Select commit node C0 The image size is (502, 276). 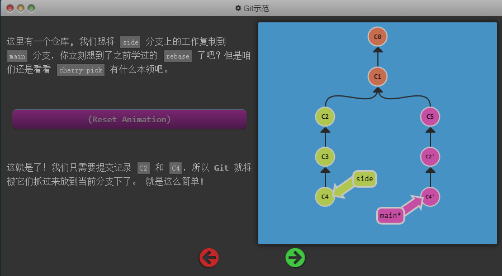(377, 37)
